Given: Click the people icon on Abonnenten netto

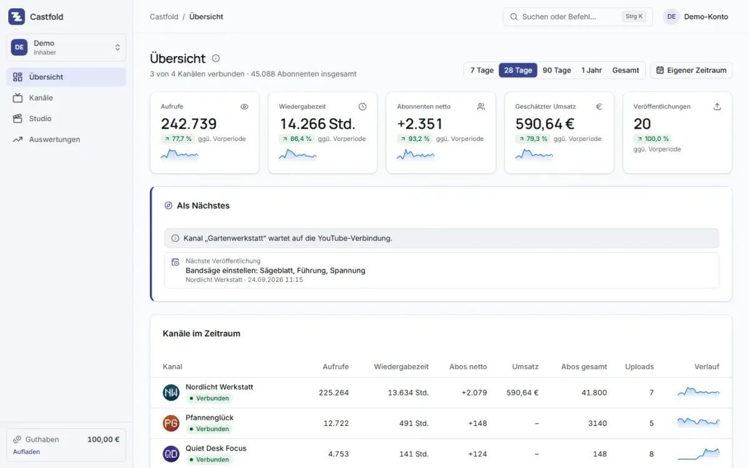Looking at the screenshot, I should 481,107.
